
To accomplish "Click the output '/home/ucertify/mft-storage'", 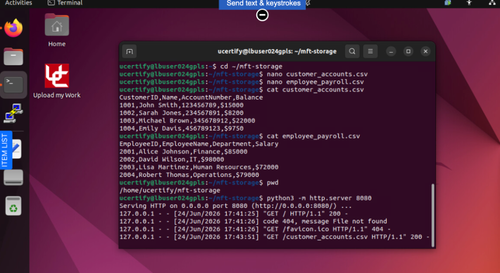I will point(170,190).
